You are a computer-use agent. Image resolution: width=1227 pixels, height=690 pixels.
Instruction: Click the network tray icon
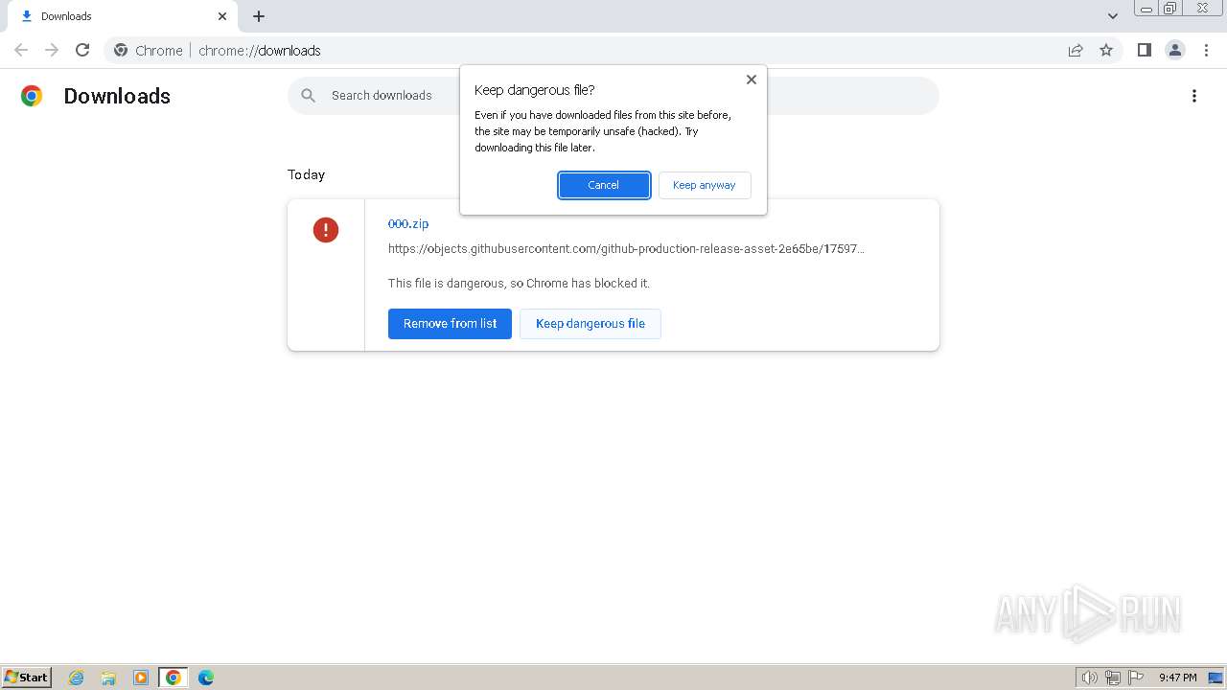(x=1113, y=678)
